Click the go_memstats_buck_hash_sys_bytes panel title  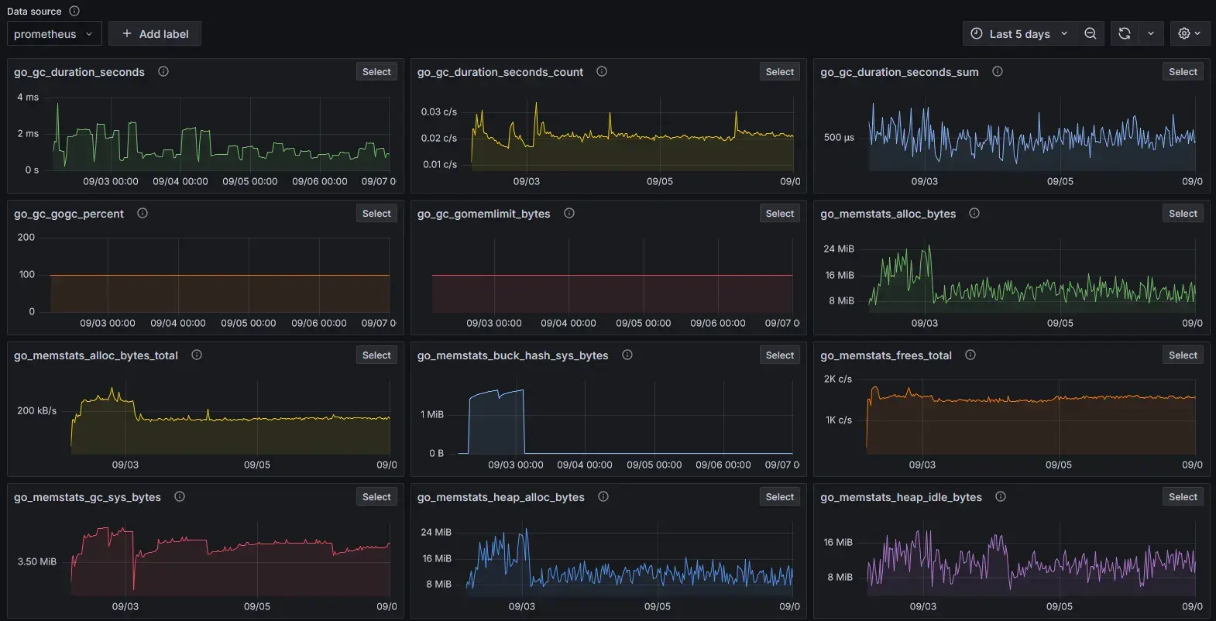click(513, 355)
